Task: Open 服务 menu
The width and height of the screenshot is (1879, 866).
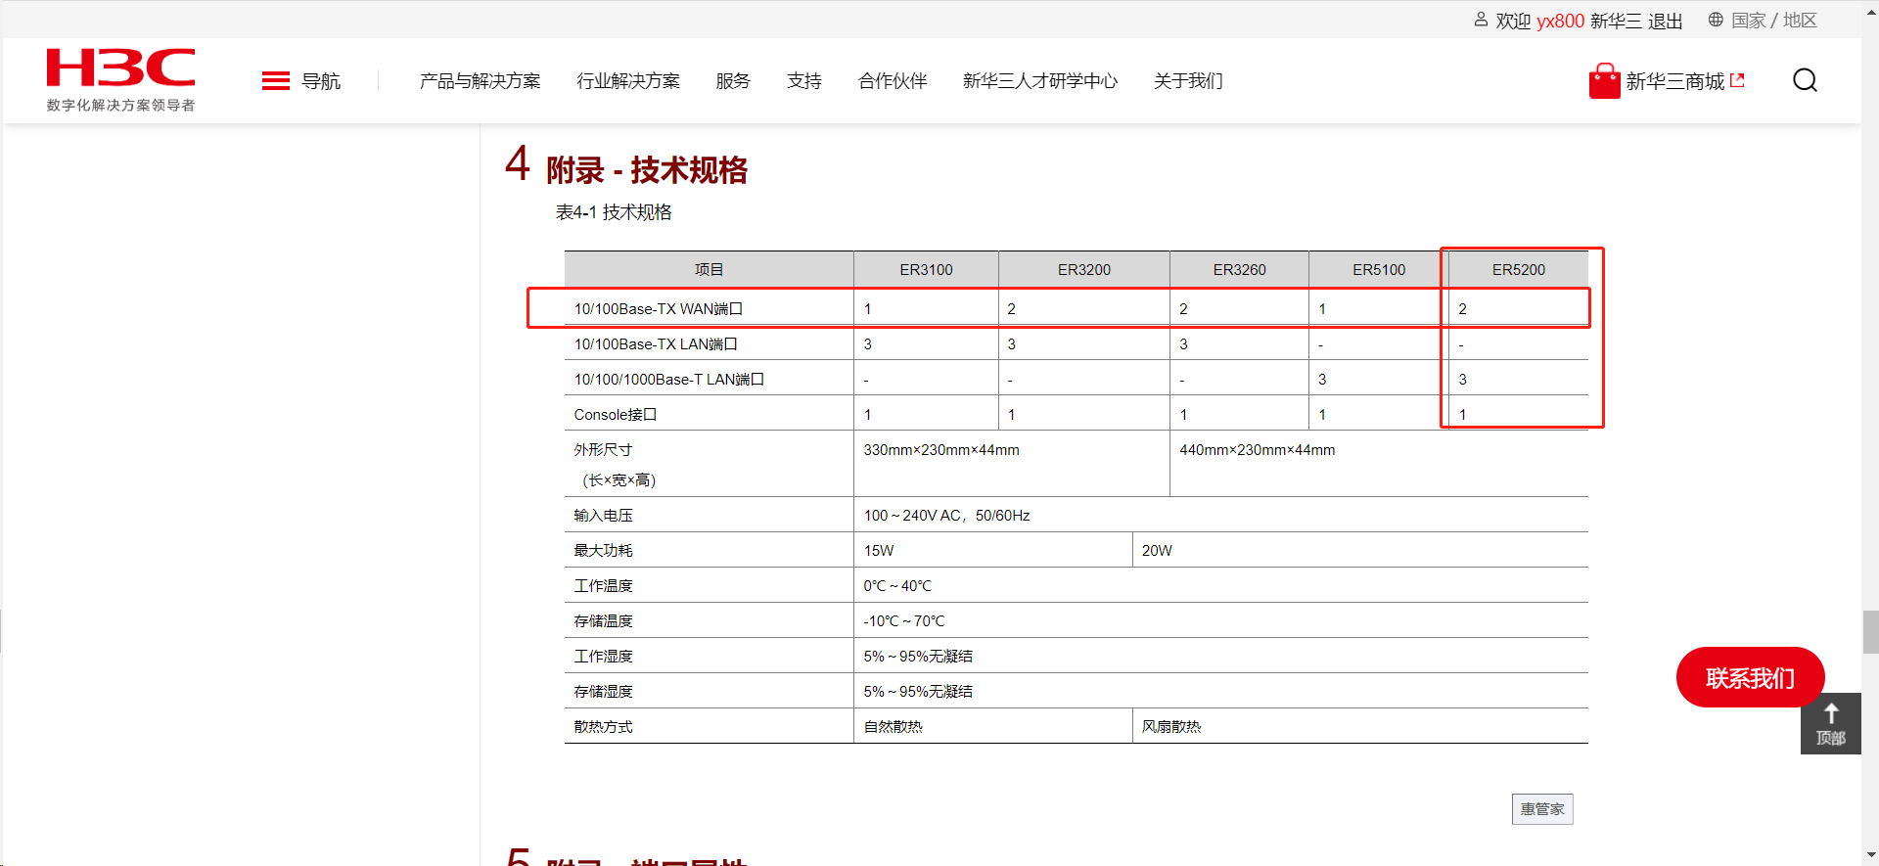Action: (733, 81)
